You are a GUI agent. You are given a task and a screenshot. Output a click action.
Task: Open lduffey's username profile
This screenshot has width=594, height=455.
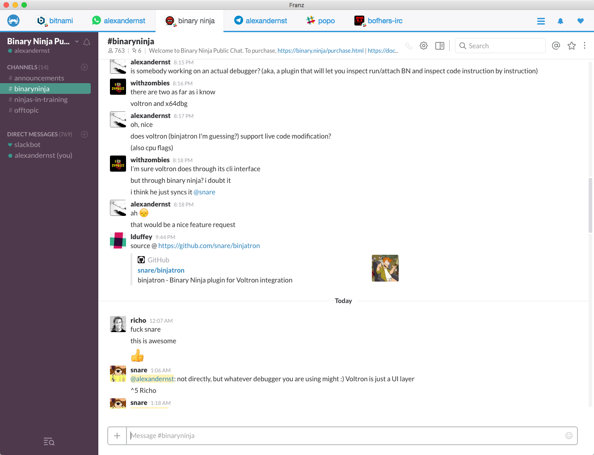pyautogui.click(x=141, y=236)
